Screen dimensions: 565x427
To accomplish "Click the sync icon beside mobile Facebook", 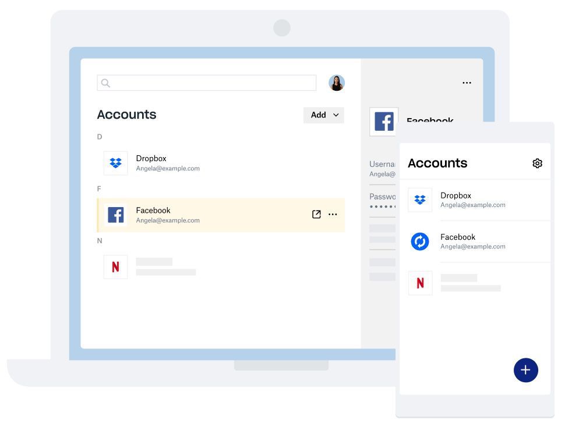I will (x=420, y=241).
